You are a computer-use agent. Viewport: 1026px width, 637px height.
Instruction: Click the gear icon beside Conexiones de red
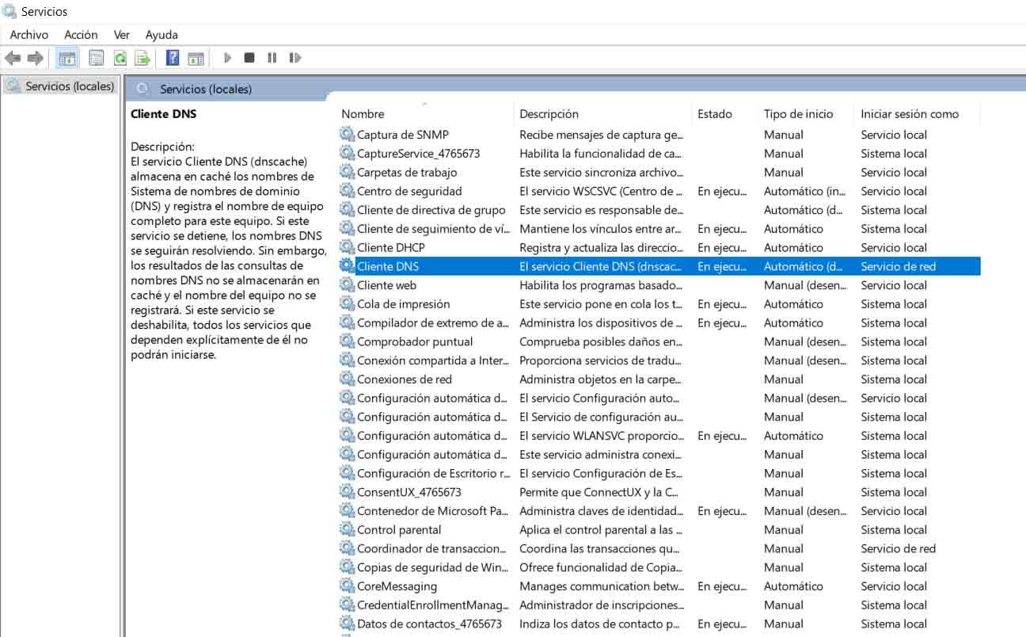347,380
